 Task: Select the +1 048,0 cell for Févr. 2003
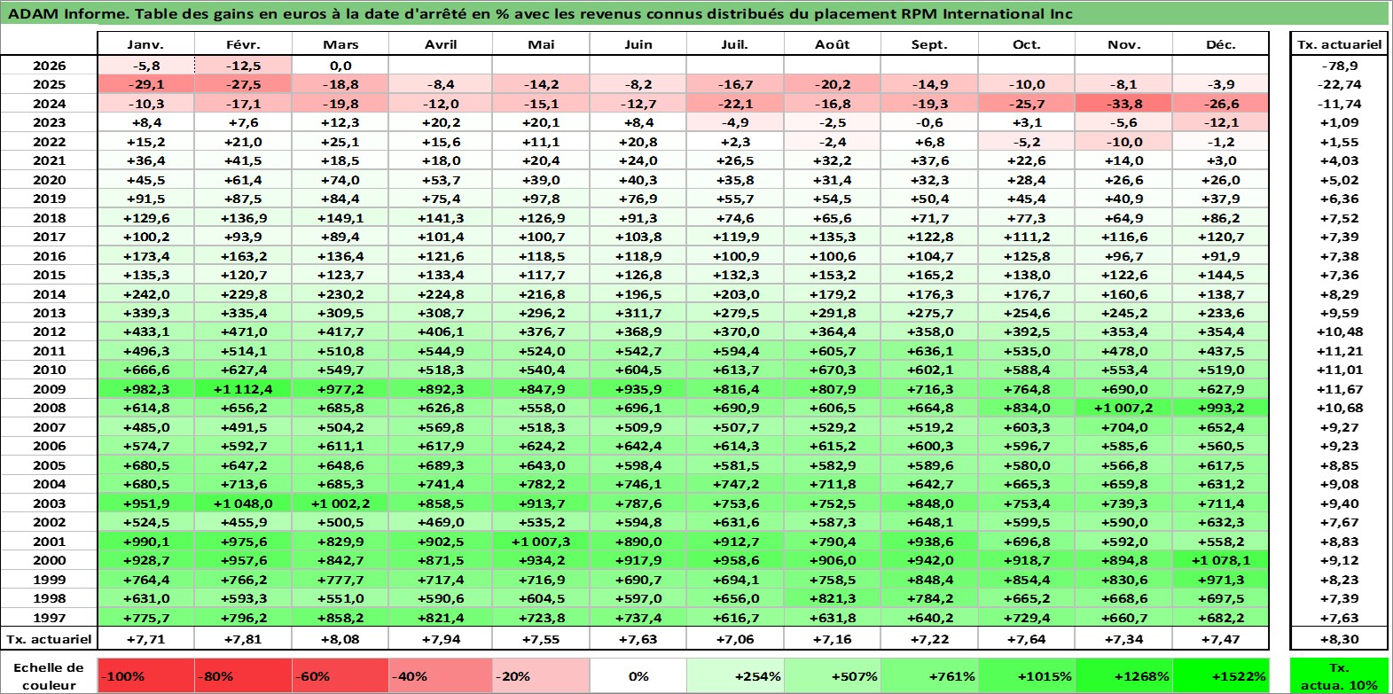tap(243, 503)
